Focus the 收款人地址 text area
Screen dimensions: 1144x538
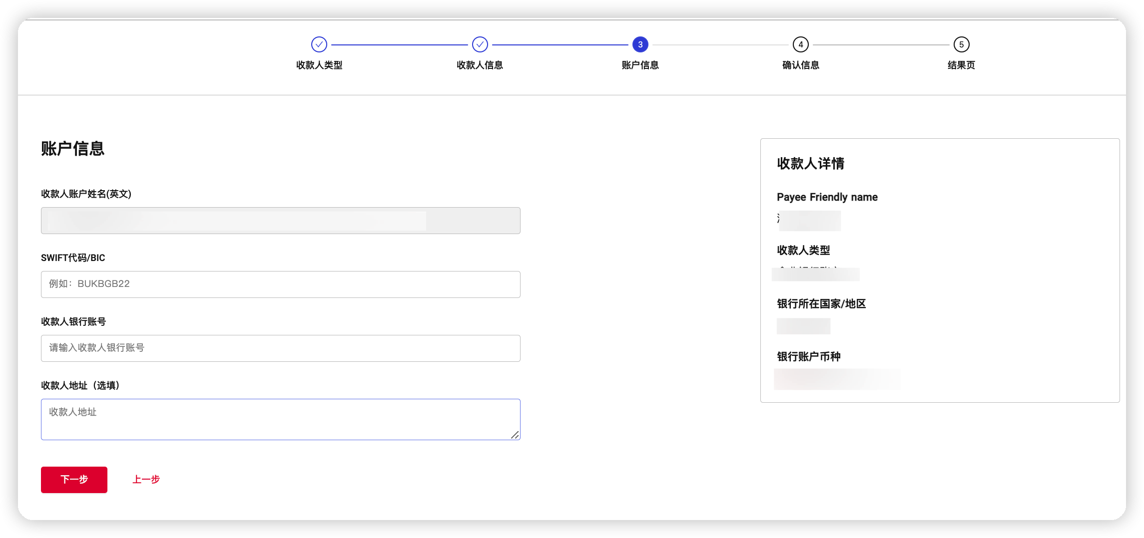(280, 419)
